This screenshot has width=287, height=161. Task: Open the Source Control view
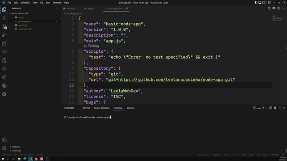[x=4, y=26]
